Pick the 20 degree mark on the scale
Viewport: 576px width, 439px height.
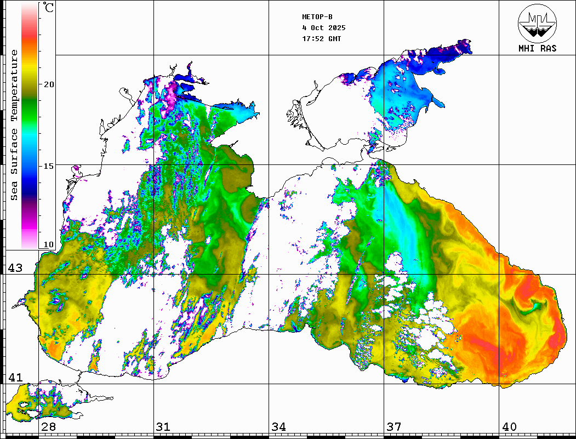coord(49,84)
